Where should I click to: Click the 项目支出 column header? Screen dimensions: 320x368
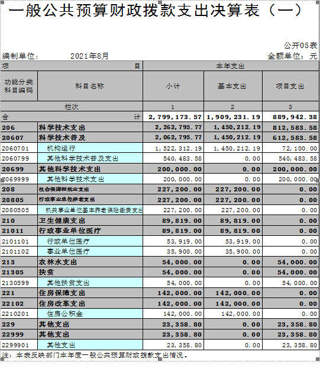coord(290,86)
